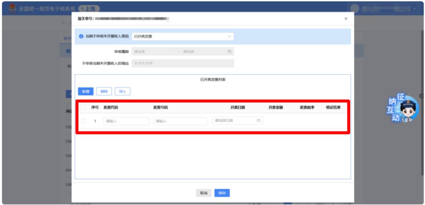This screenshot has width=425, height=205.
Task: Click the 取消 button
Action: (203, 193)
